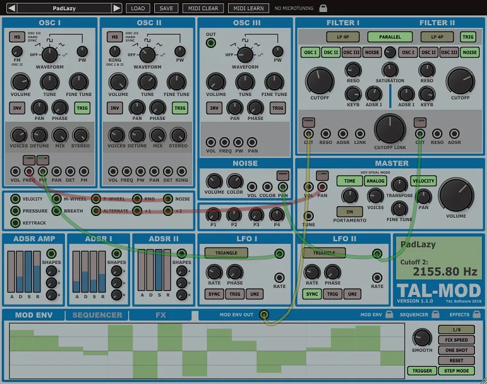The width and height of the screenshot is (487, 384).
Task: Click the SEQUENCER lock icon
Action: coord(436,314)
